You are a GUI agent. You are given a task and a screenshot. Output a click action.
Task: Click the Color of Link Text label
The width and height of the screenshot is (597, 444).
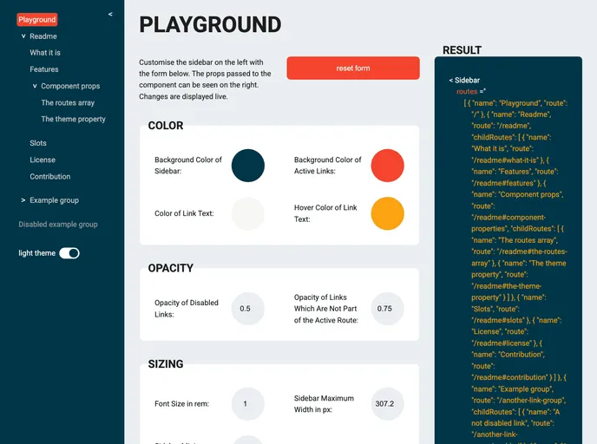184,213
